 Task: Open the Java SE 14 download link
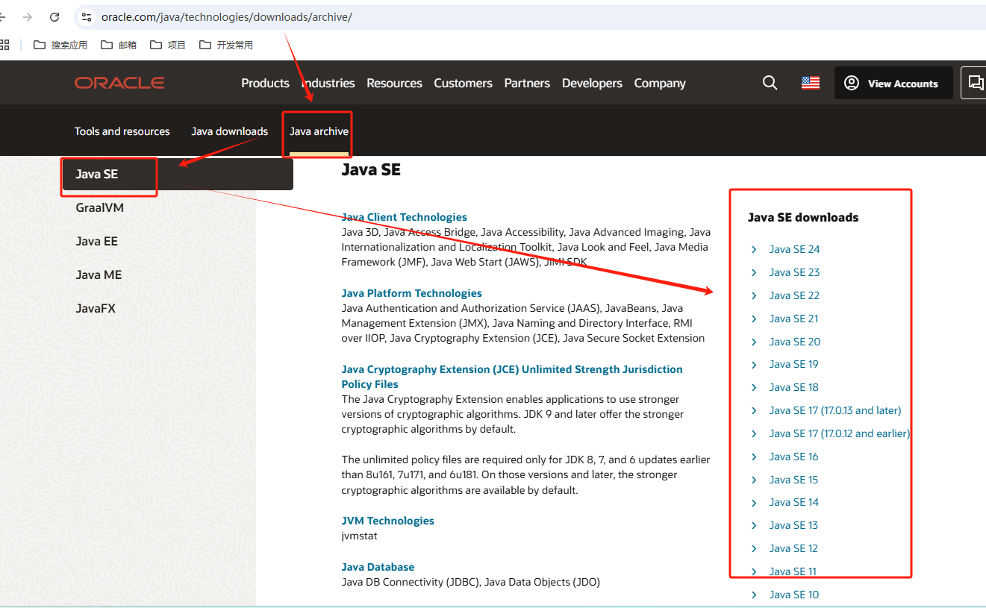pos(793,502)
